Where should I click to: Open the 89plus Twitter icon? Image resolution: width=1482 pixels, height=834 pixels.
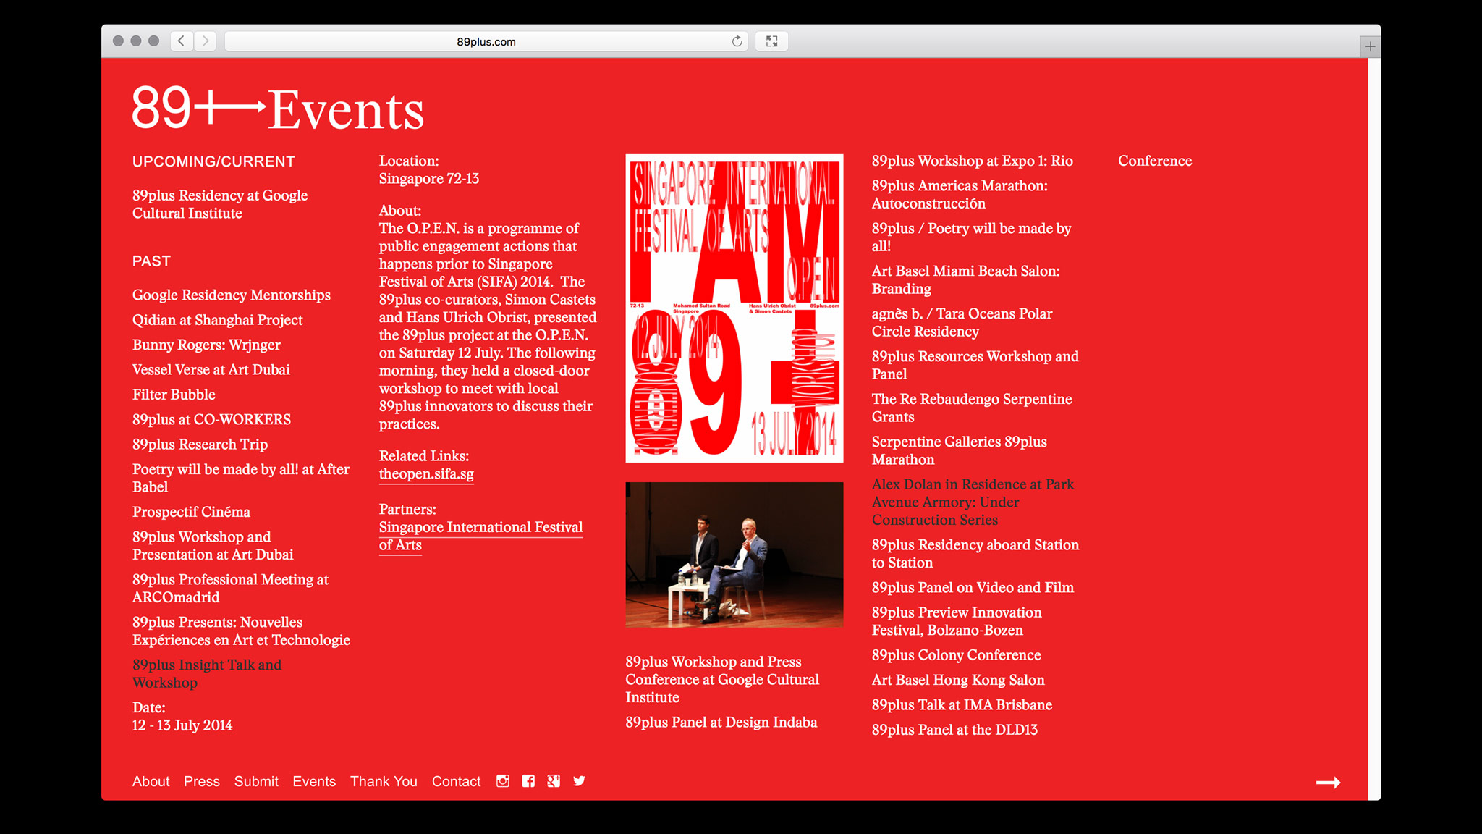click(579, 781)
